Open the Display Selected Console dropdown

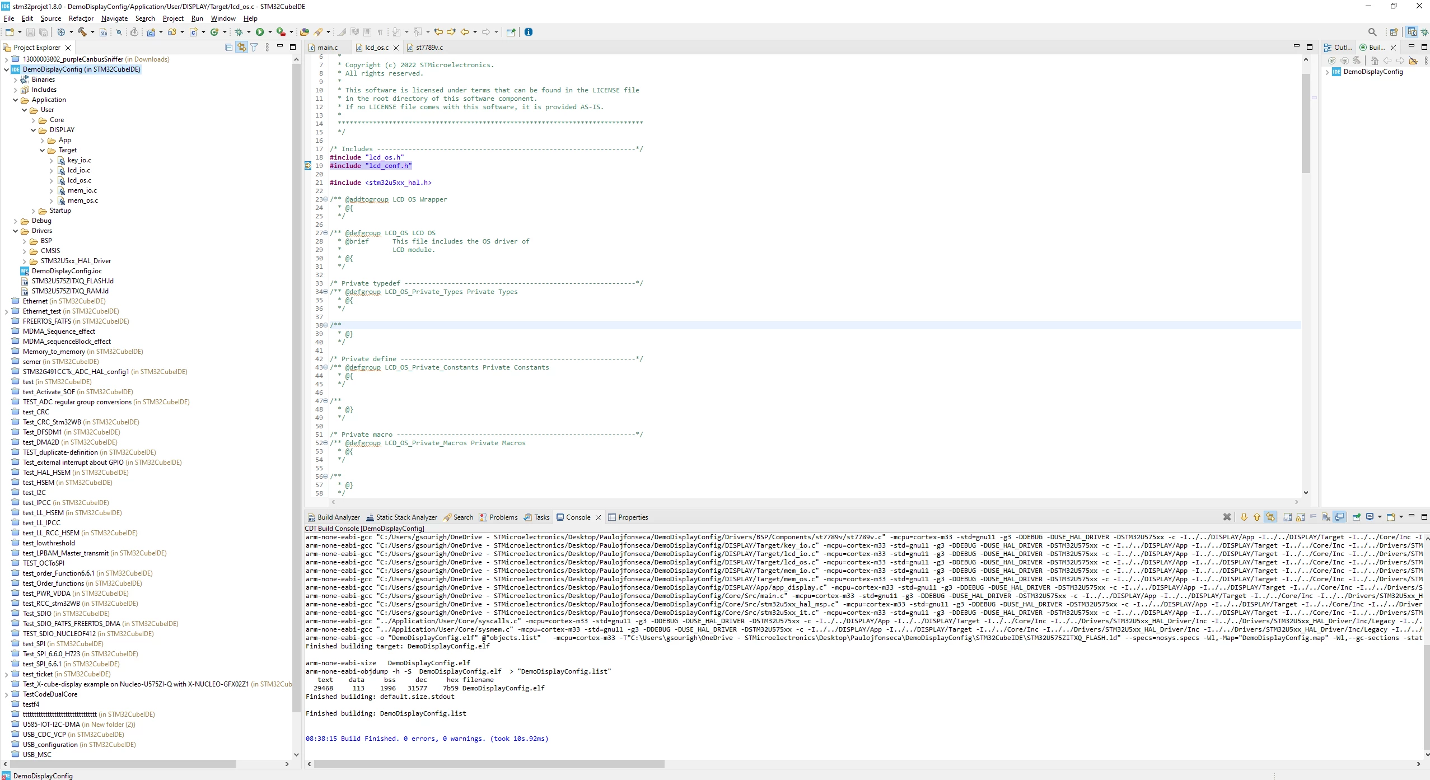pos(1380,517)
